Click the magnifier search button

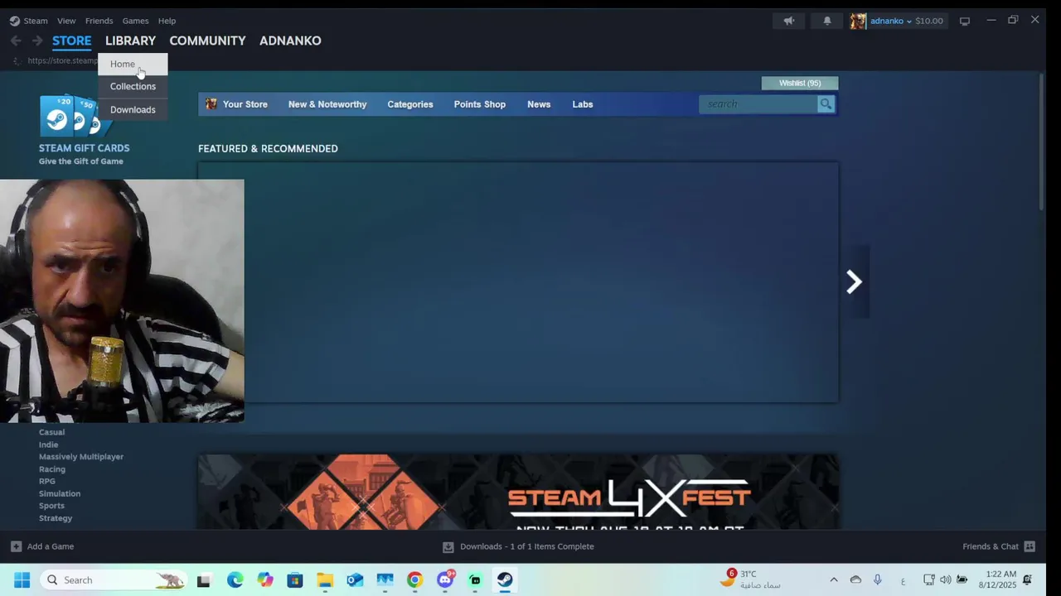point(826,103)
